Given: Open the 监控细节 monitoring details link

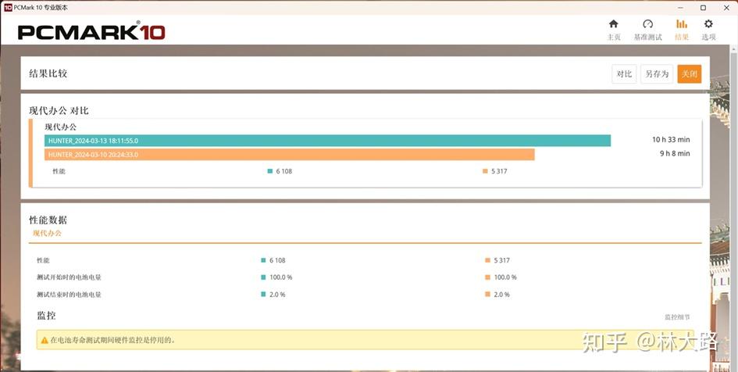Looking at the screenshot, I should pyautogui.click(x=677, y=317).
